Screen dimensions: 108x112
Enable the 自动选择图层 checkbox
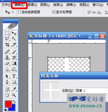pyautogui.click(x=19, y=12)
